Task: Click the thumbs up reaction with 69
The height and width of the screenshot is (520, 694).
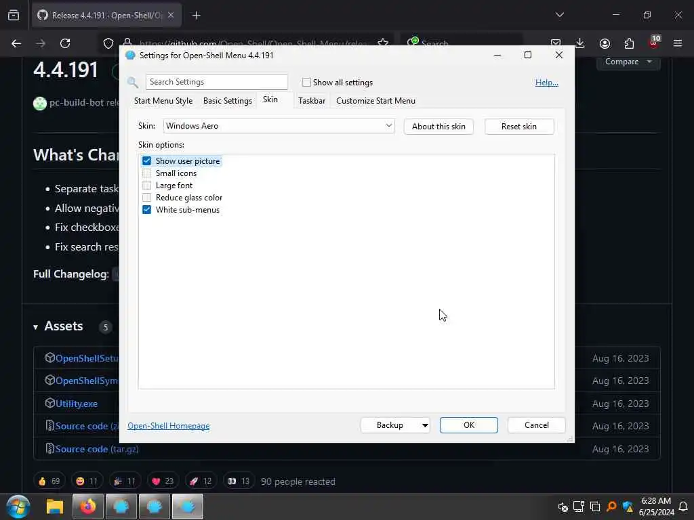Action: (x=49, y=481)
